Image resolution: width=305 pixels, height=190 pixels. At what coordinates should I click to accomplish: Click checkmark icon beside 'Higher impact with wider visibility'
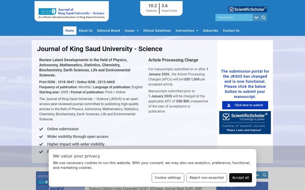click(41, 144)
